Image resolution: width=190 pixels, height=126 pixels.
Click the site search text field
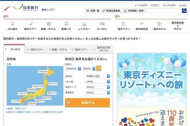[x=164, y=11]
